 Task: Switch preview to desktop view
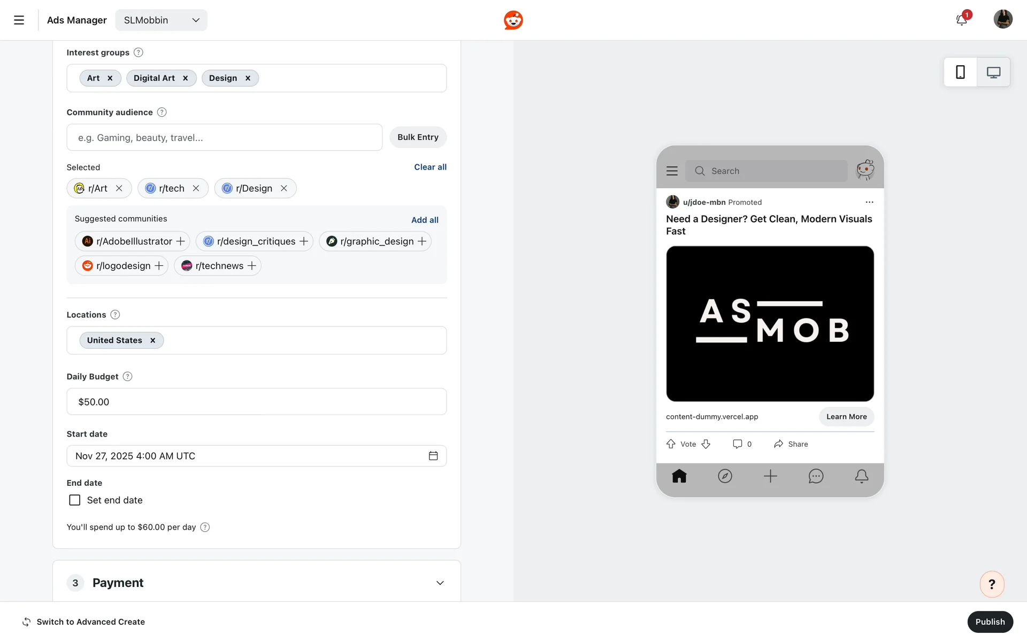993,72
